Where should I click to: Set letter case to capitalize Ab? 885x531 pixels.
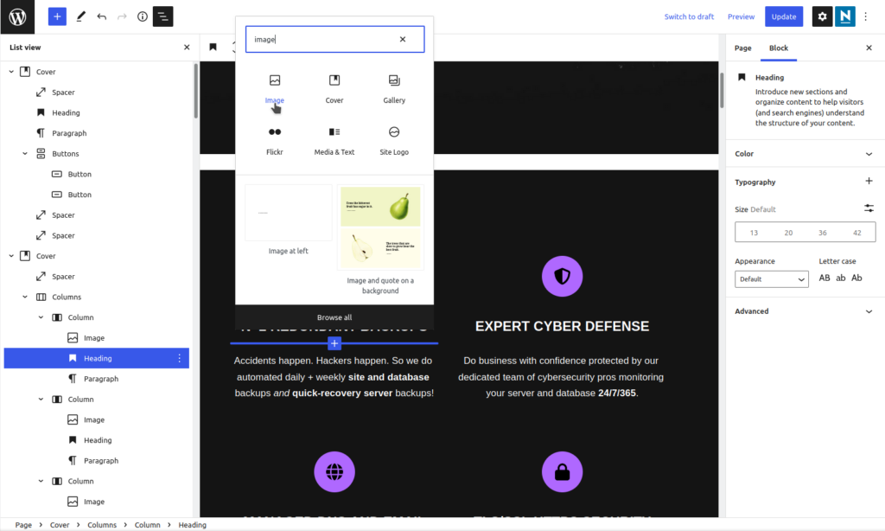click(x=856, y=278)
